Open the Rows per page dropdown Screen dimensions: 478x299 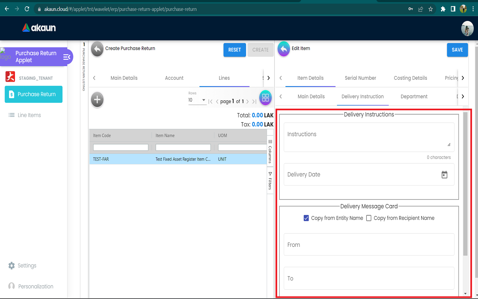197,100
